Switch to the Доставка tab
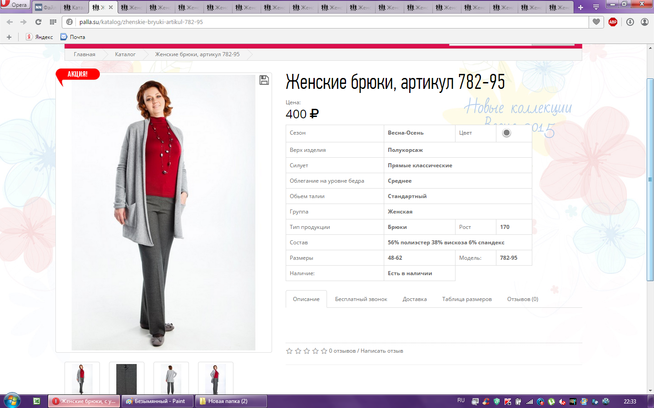654x408 pixels. 414,299
